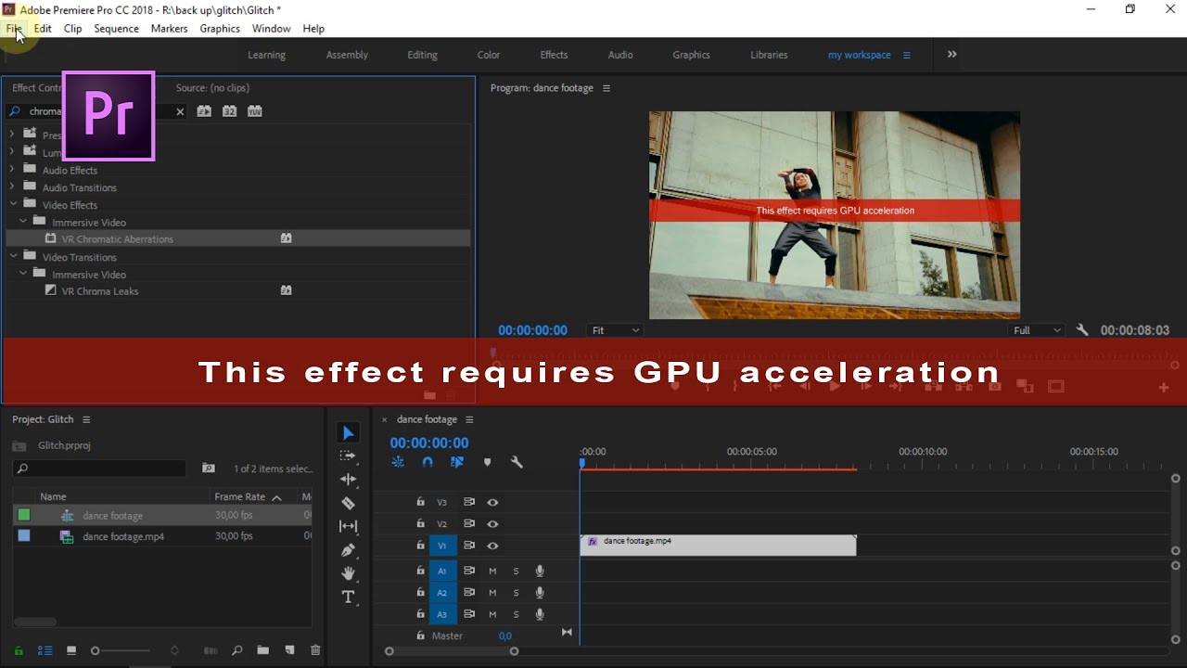1187x668 pixels.
Task: Create New Bin in Project panel
Action: tap(262, 651)
